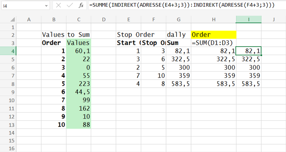
Task: Select row 1 header
Action: pyautogui.click(x=8, y=27)
